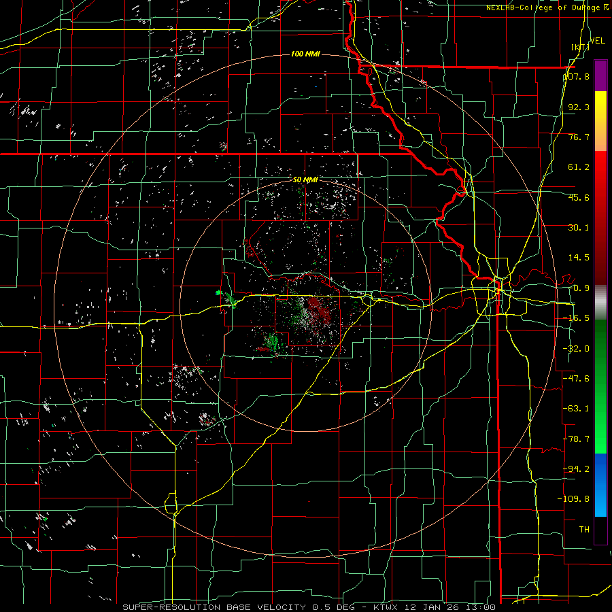612x612 pixels.
Task: Click the [KT] units label
Action: point(581,47)
